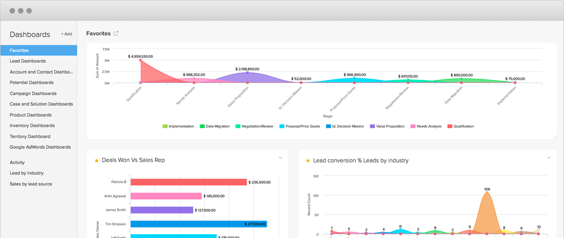Click the $ 52,000.00 Id. Decision Makers point
Image resolution: width=564 pixels, height=238 pixels.
(x=301, y=82)
